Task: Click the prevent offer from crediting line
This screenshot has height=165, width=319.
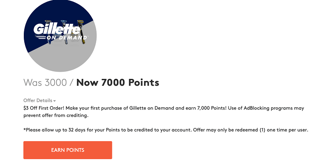Action: click(56, 115)
